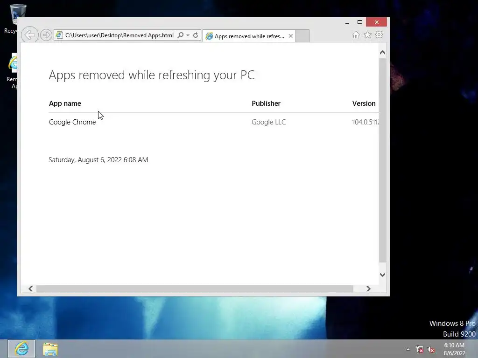The width and height of the screenshot is (478, 358).
Task: Maximize the Internet Explorer window
Action: click(x=360, y=22)
